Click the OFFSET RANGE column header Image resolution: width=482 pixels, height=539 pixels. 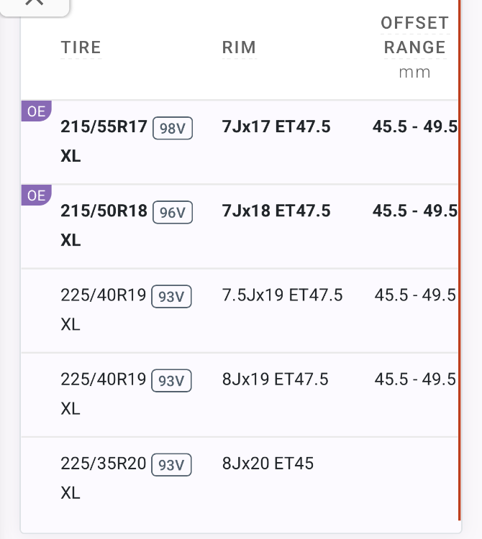point(414,35)
